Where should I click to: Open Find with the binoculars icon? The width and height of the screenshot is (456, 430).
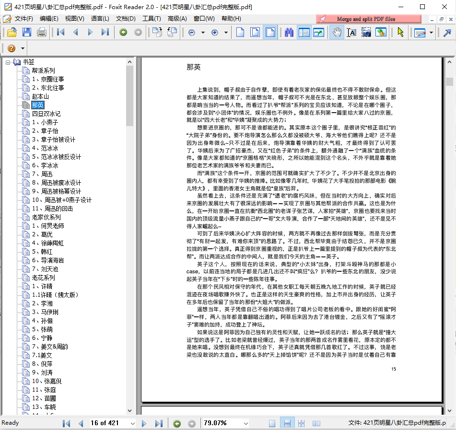(289, 33)
